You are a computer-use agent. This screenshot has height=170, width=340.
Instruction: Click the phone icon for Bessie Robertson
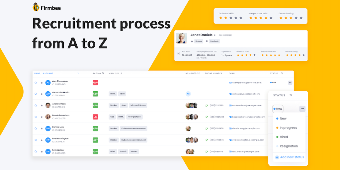click(207, 117)
